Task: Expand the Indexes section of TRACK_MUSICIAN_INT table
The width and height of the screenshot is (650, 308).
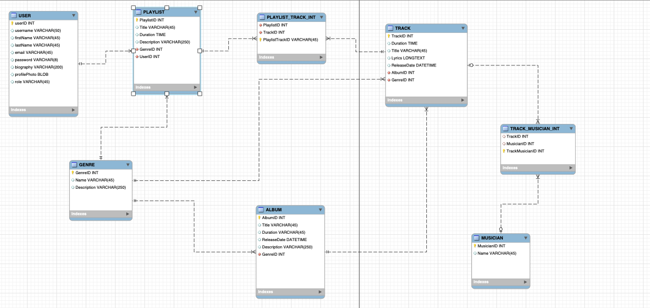Action: 571,168
